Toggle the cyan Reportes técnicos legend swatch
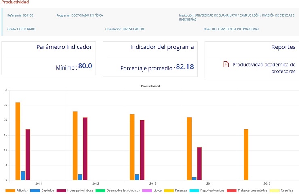The image size is (299, 194). (x=194, y=190)
